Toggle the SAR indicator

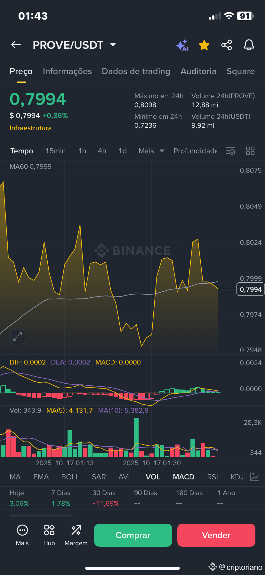99,477
